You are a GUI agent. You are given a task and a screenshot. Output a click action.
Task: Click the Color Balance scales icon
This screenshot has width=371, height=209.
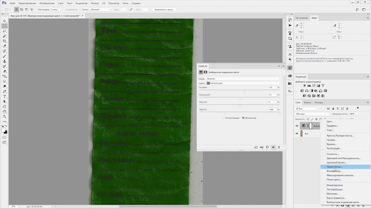307,91
